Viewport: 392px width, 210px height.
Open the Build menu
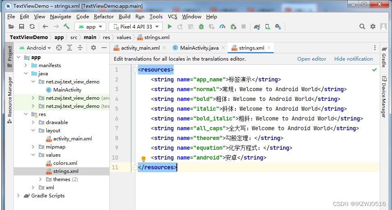(124, 17)
